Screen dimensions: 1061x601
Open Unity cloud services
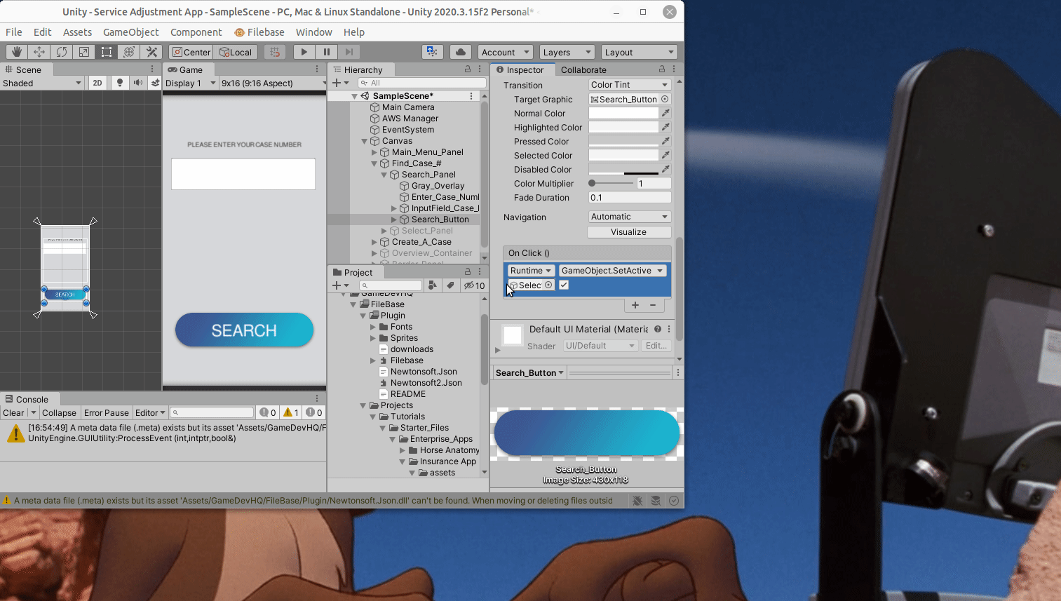[x=461, y=52]
